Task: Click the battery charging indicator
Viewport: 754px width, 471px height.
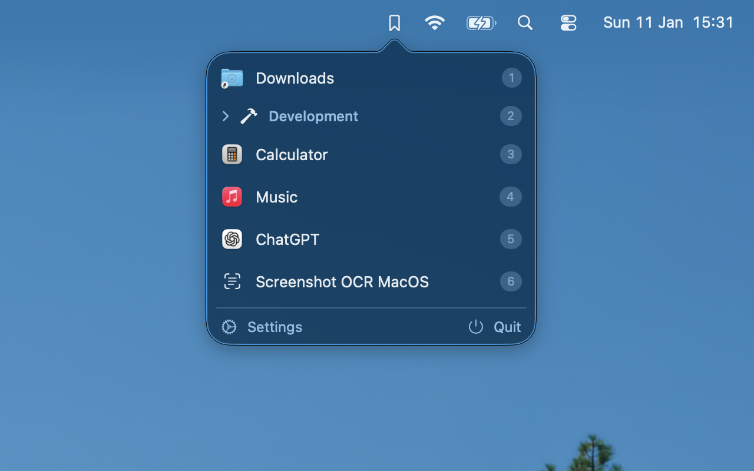Action: (x=481, y=22)
